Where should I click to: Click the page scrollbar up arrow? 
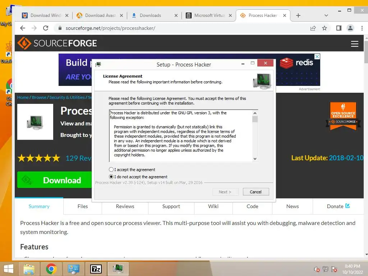pyautogui.click(x=366, y=37)
